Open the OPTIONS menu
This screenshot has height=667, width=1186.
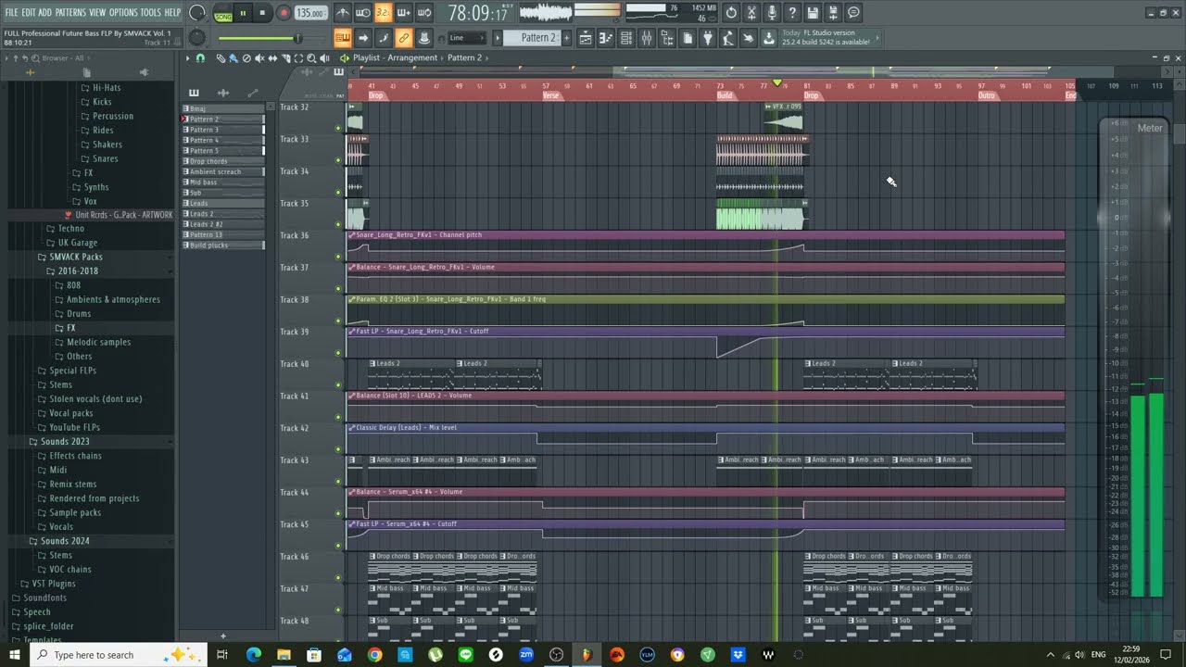click(x=123, y=13)
